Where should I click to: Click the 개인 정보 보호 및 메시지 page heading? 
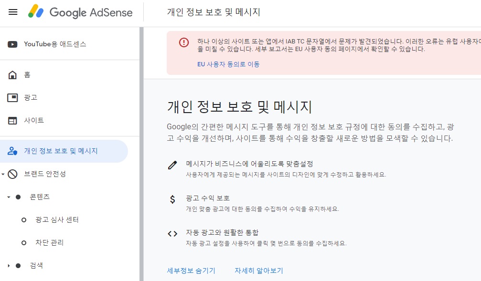(239, 107)
